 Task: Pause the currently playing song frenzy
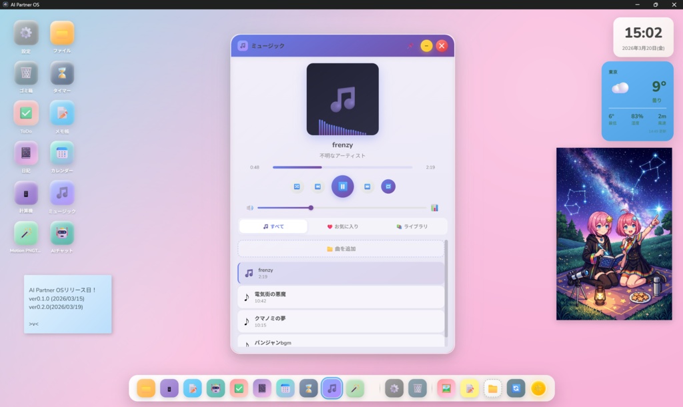[343, 187]
